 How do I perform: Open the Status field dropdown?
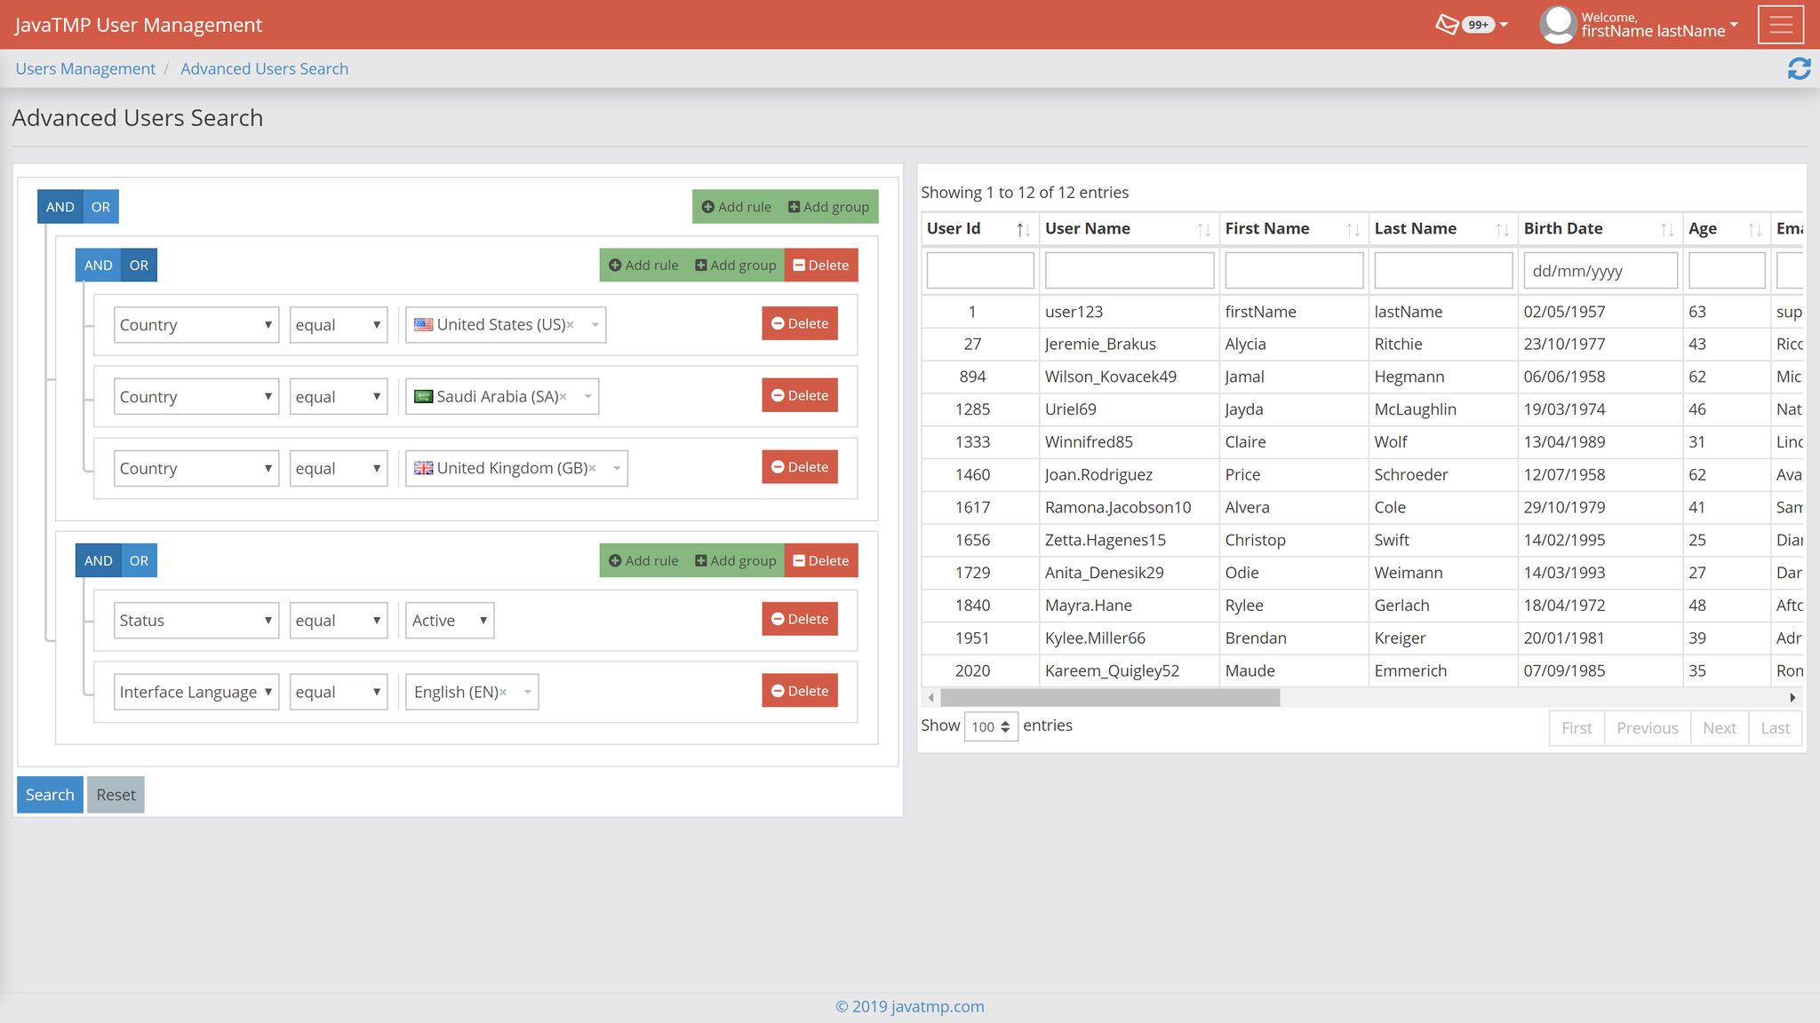click(196, 620)
